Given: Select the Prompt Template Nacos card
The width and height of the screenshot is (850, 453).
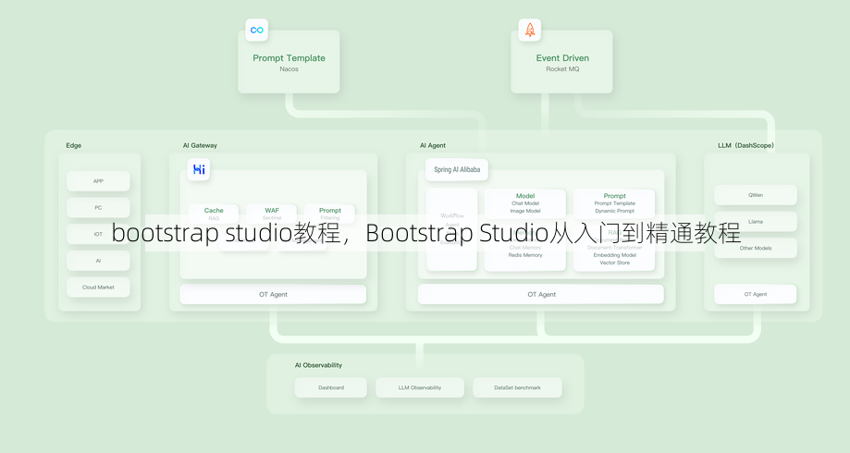Looking at the screenshot, I should (289, 62).
